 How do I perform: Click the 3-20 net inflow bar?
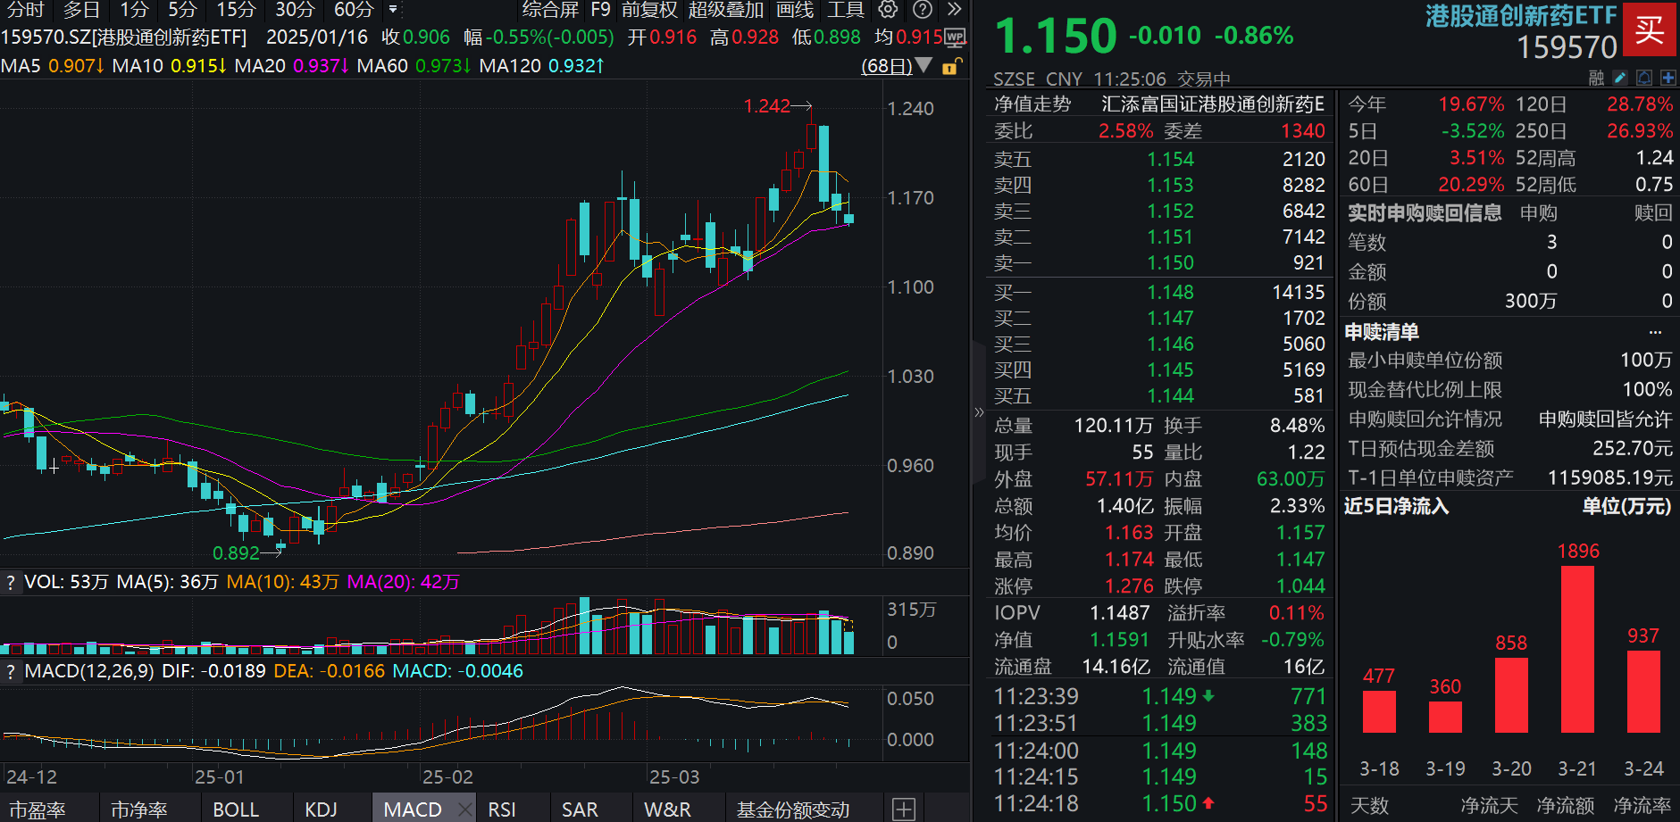(x=1511, y=695)
